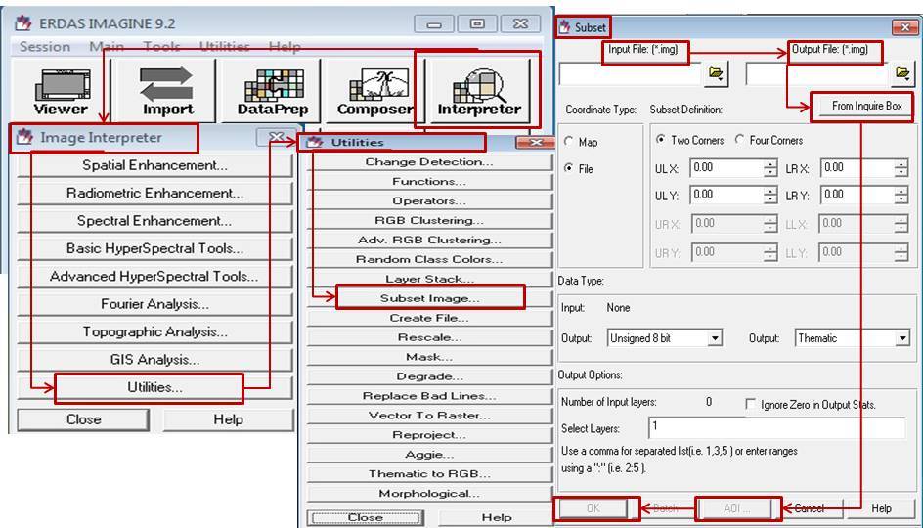The image size is (923, 528).
Task: Open Spectral Enhancement menu
Action: (x=154, y=221)
